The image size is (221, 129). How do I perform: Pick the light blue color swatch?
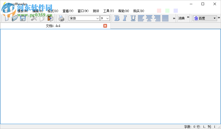pyautogui.click(x=176, y=11)
